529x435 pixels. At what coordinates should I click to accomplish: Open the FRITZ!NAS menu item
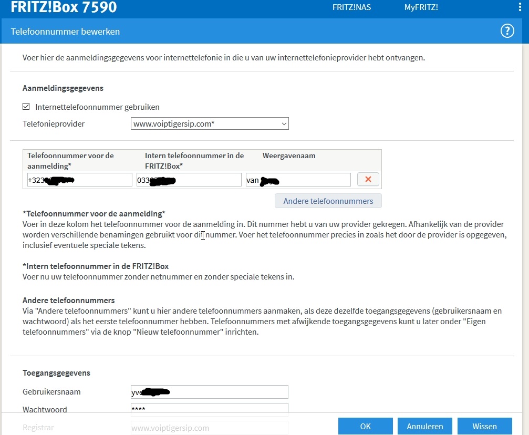351,7
